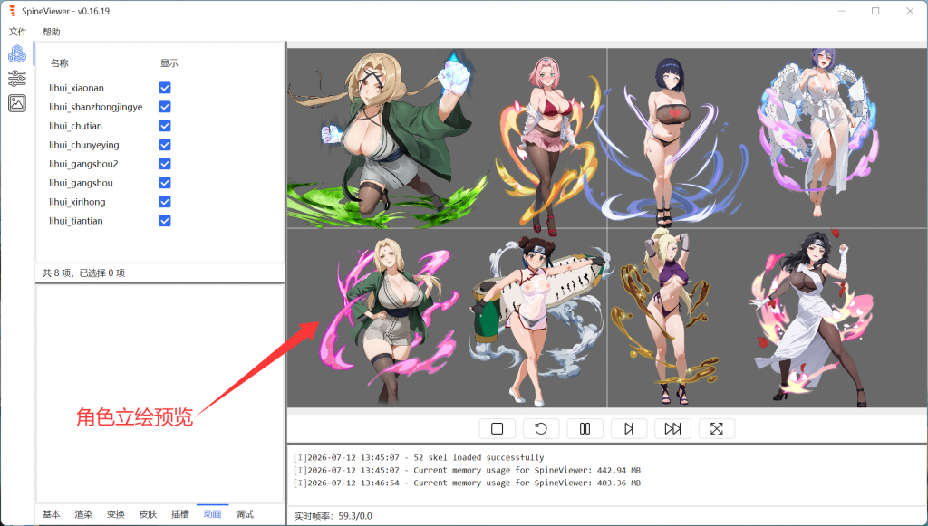Close the SpineViewer window
This screenshot has height=526, width=928.
coord(910,11)
